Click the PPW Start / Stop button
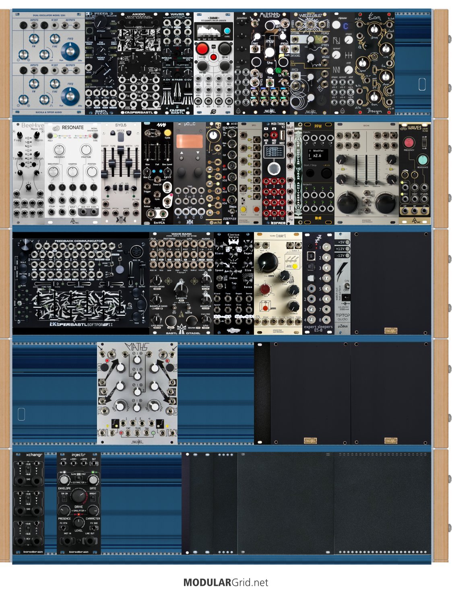The width and height of the screenshot is (452, 591). (310, 173)
